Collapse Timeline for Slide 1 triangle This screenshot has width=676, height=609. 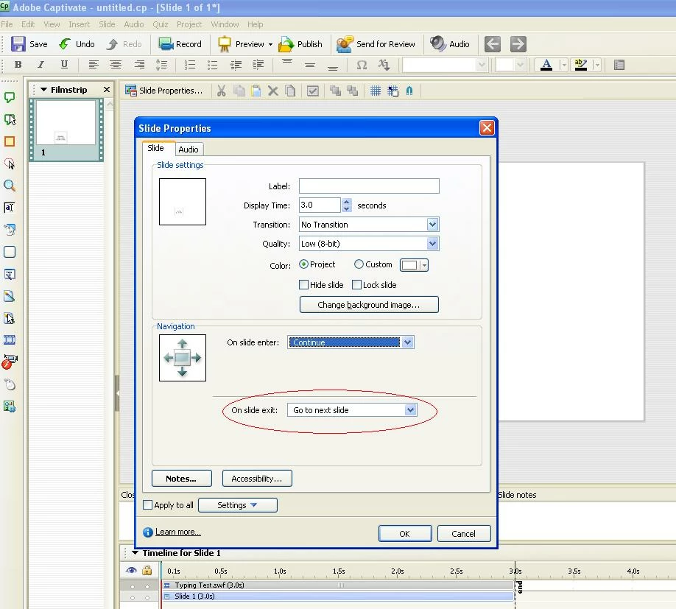135,552
